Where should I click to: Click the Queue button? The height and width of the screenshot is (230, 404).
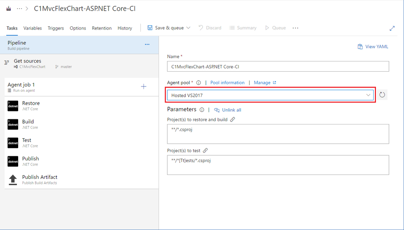[275, 28]
